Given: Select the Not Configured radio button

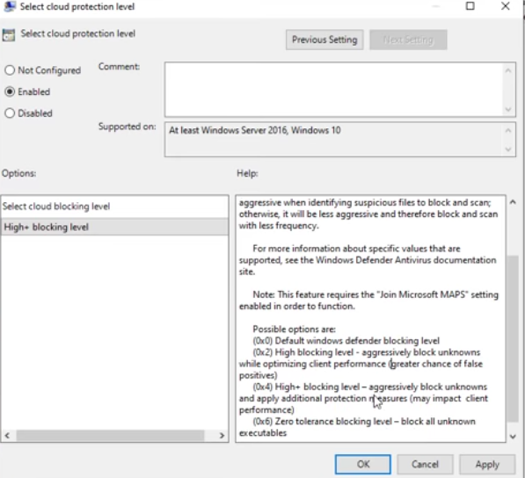Looking at the screenshot, I should coord(10,70).
